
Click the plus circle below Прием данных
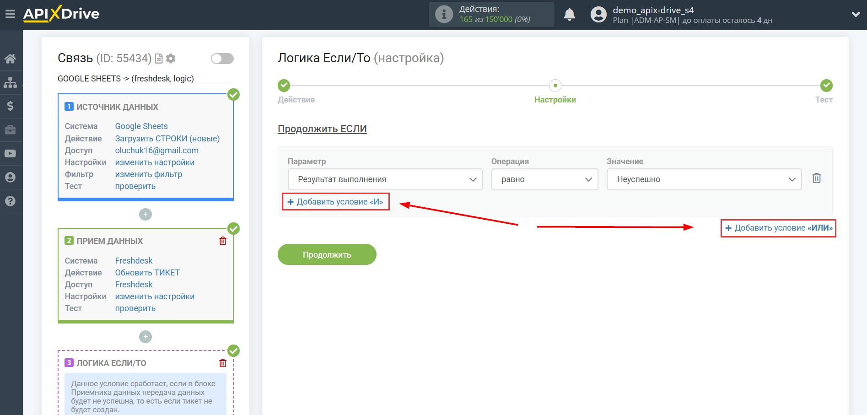tap(145, 337)
